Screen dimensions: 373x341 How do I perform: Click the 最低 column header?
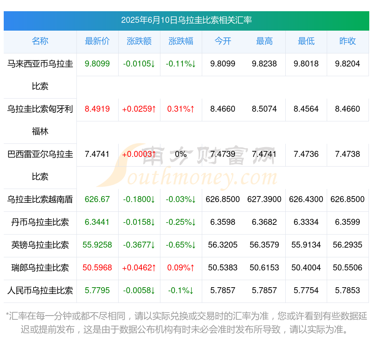pyautogui.click(x=306, y=41)
